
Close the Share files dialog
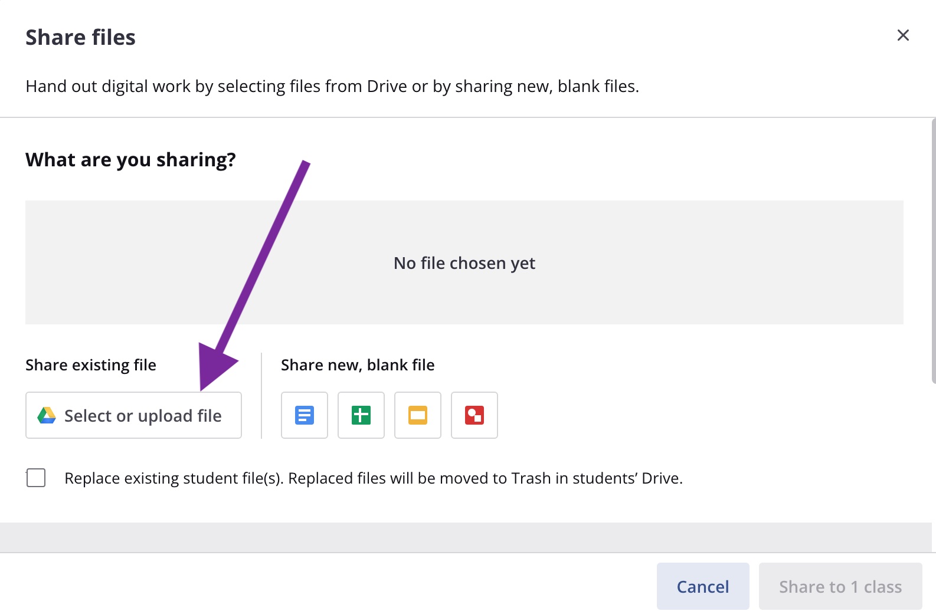[902, 35]
